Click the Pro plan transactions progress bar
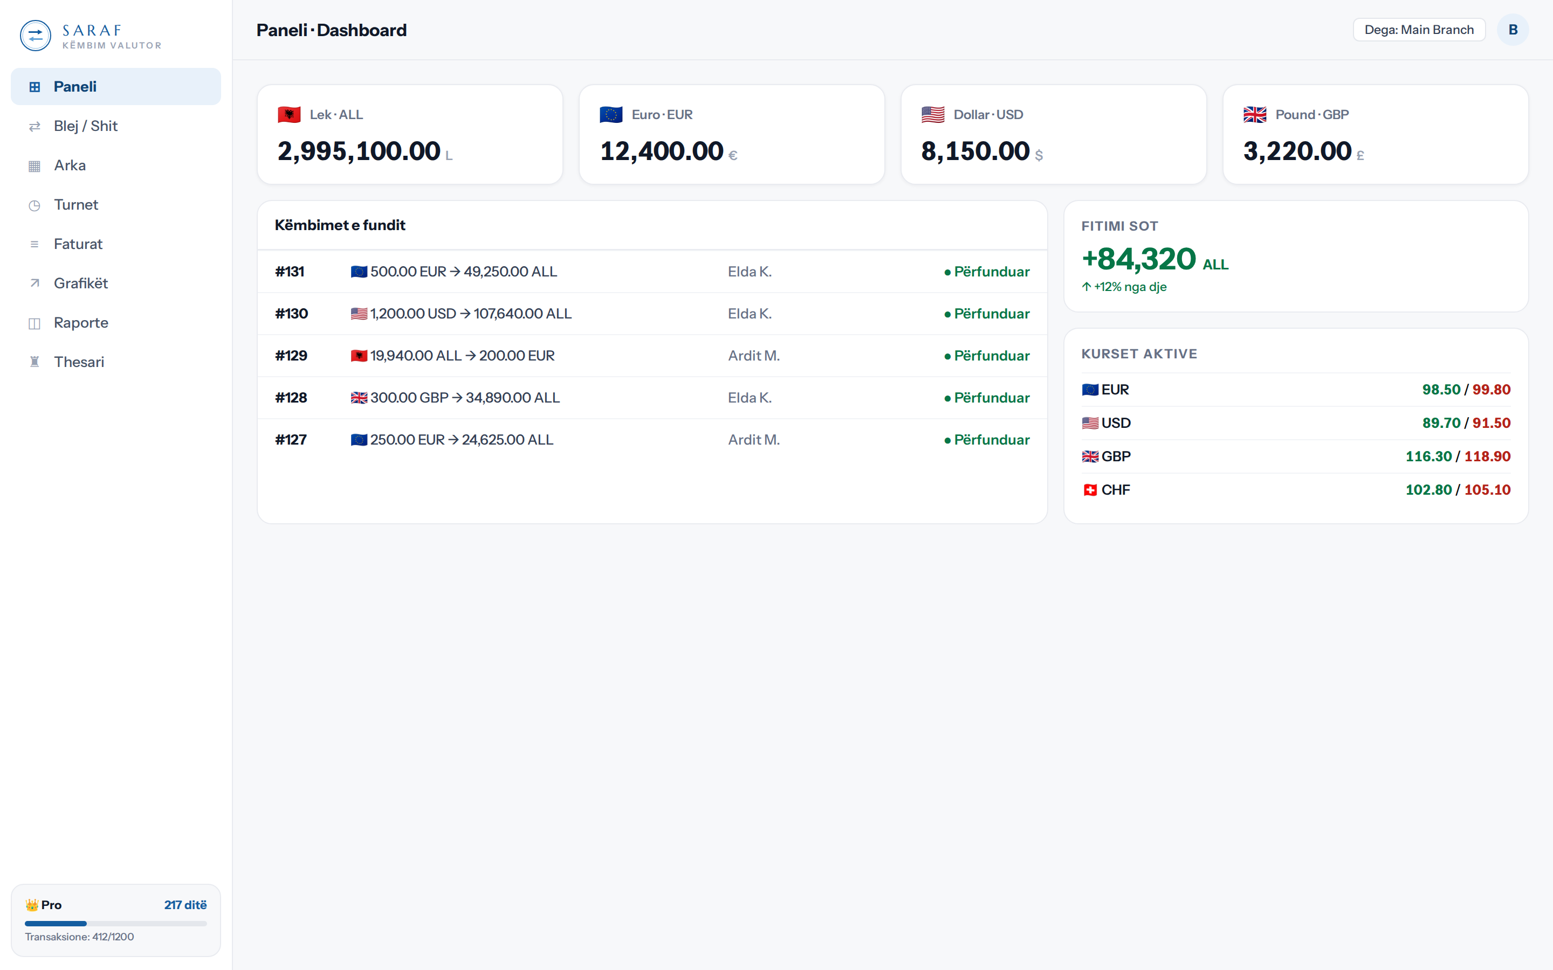1553x970 pixels. [116, 924]
